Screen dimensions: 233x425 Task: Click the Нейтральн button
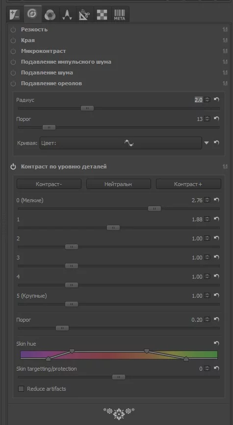118,184
